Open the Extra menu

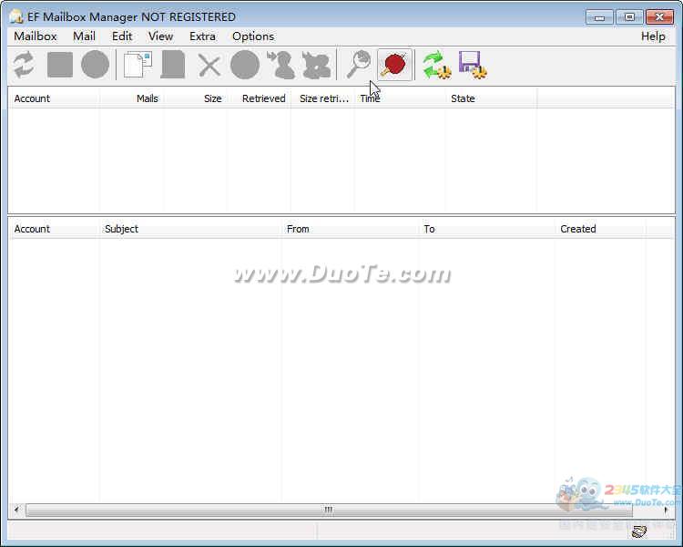tap(202, 36)
